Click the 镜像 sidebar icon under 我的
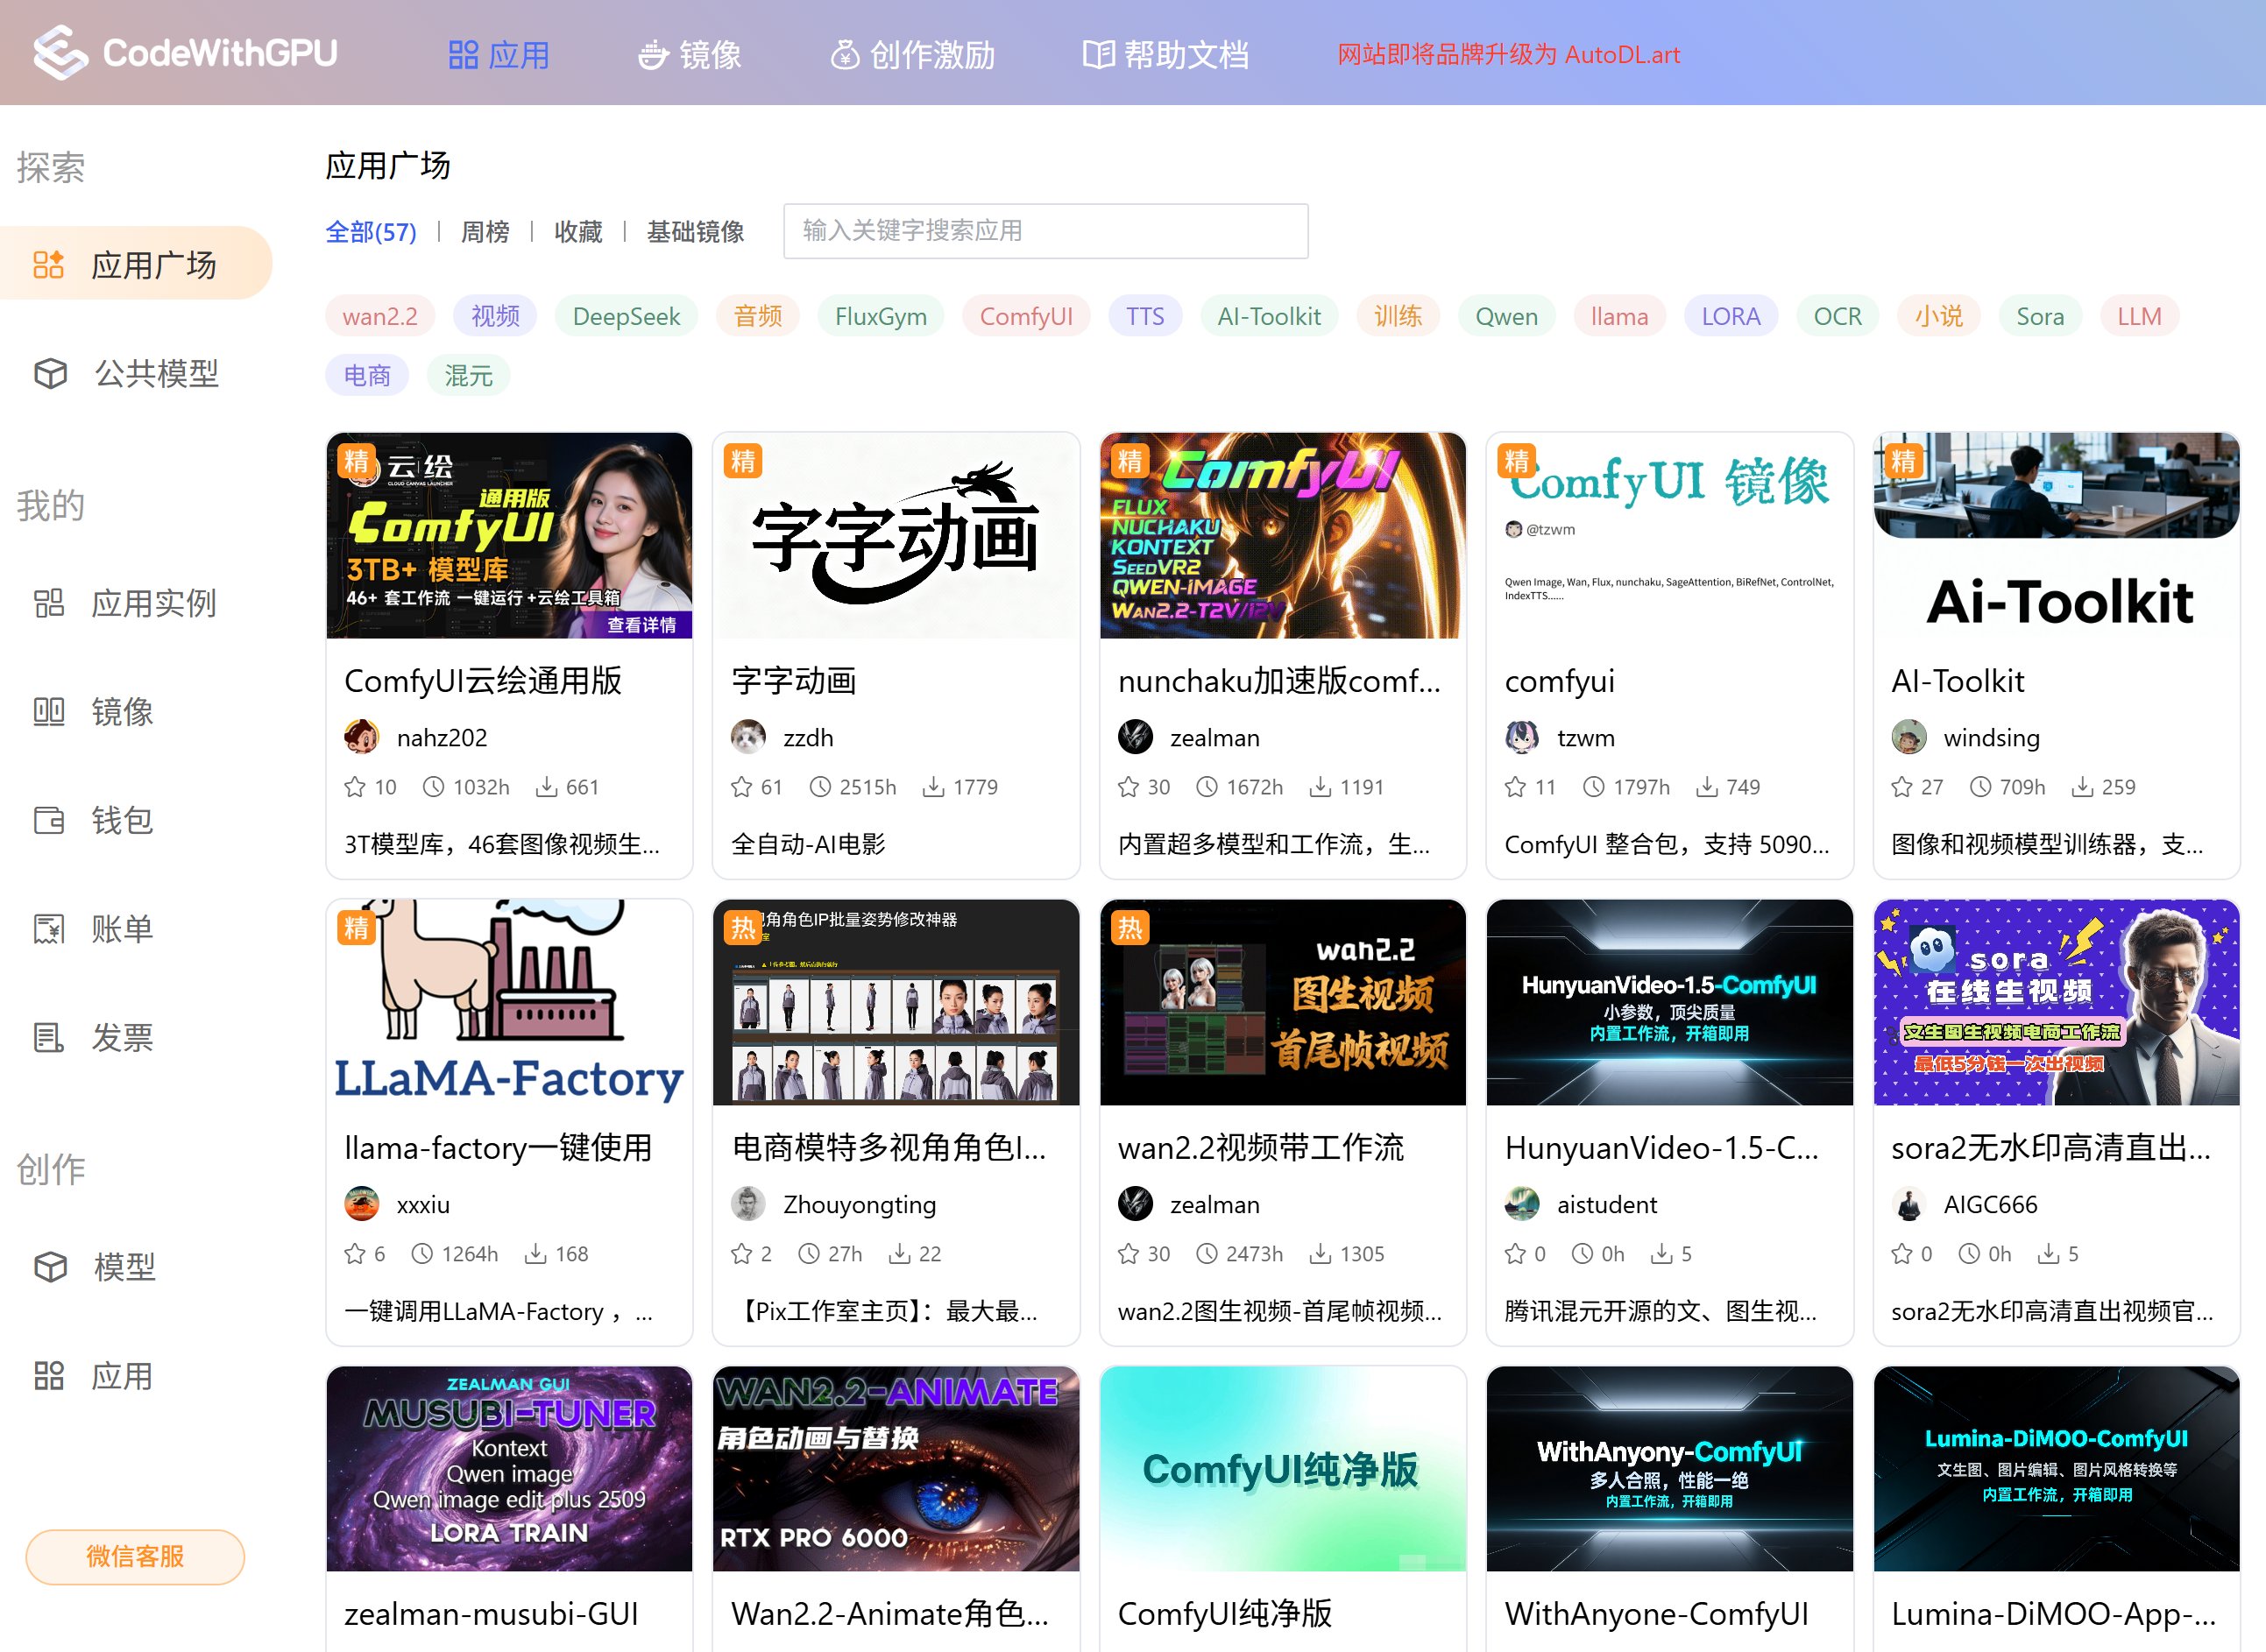Screen dimensions: 2266x1652 coord(49,711)
